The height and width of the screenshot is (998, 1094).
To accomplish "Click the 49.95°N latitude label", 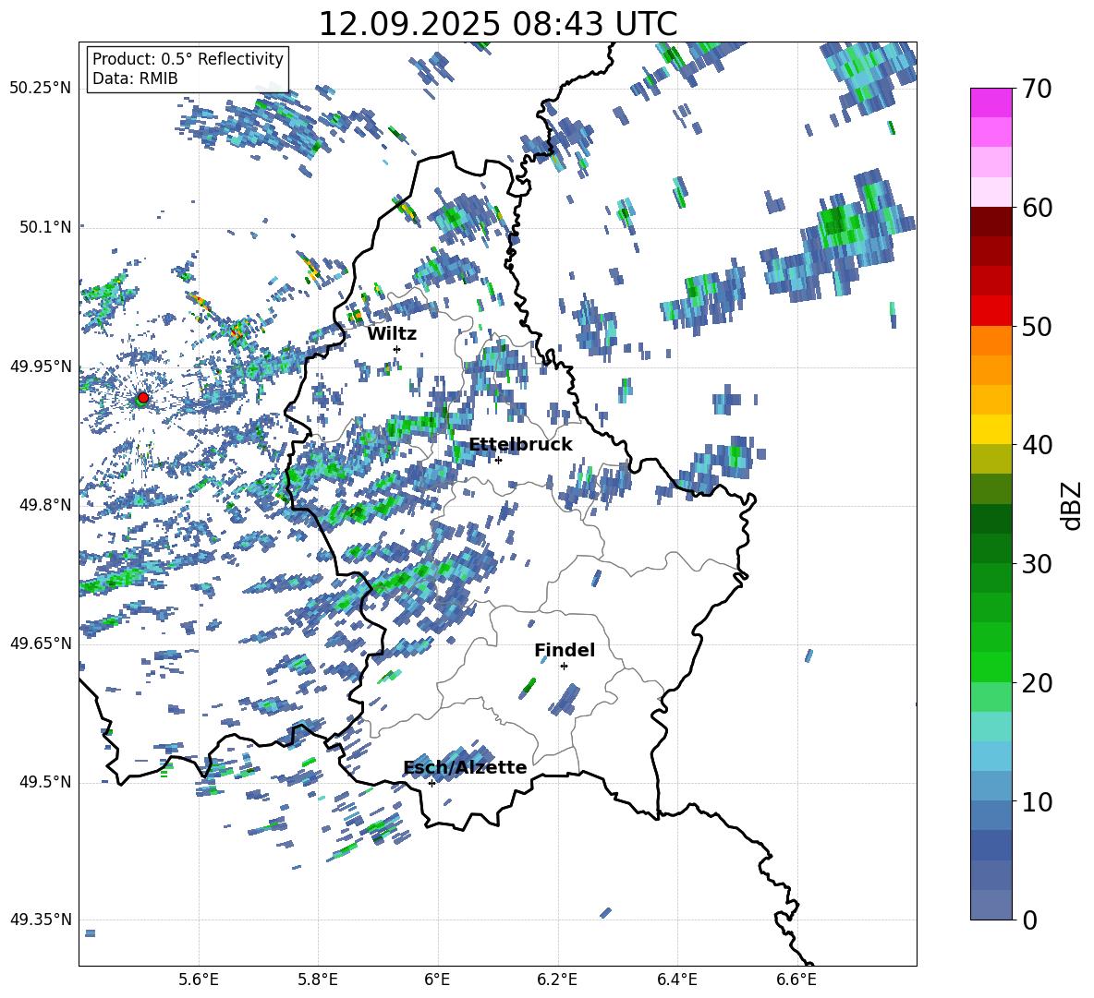I will 41,366.
